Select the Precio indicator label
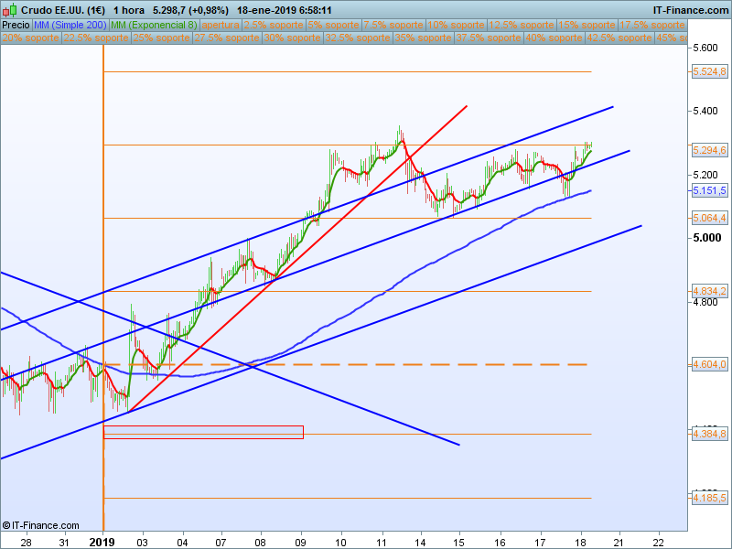The width and height of the screenshot is (732, 549). click(x=16, y=25)
